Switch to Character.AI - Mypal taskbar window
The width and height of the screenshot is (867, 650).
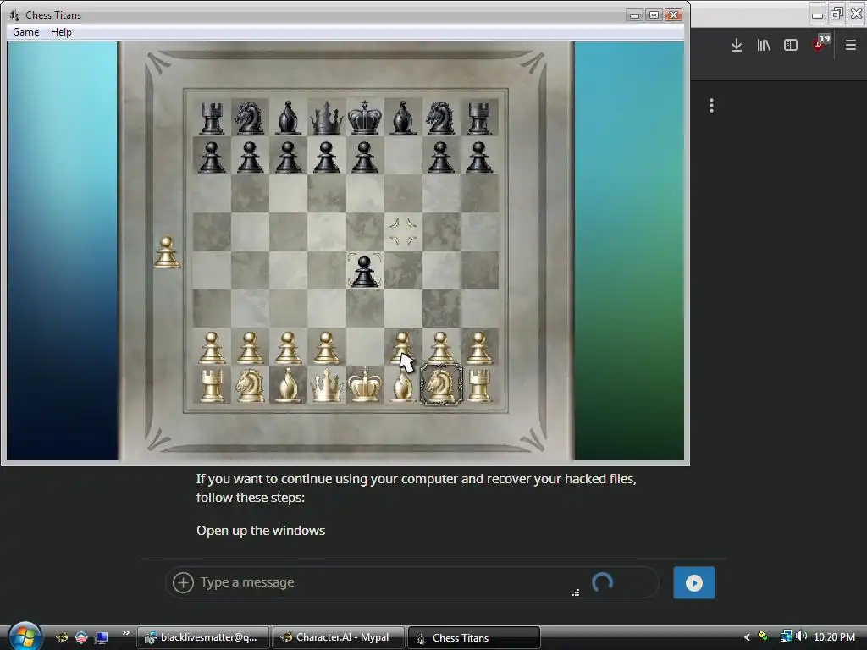coord(339,637)
